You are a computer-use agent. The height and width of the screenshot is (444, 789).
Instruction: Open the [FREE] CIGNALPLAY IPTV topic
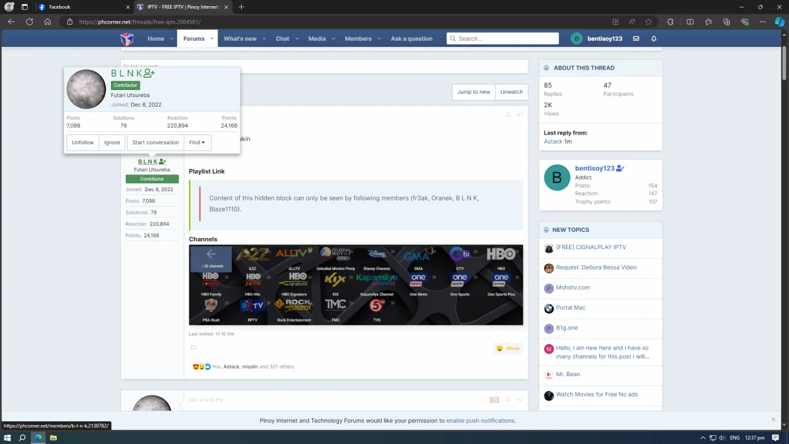[x=591, y=247]
